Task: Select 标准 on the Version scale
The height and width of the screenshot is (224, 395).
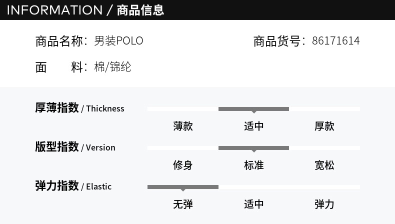Action: pos(253,165)
